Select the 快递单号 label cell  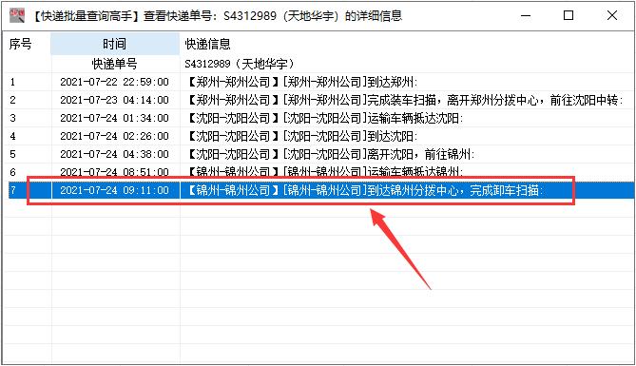click(x=115, y=64)
